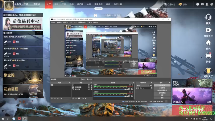Click the remove scene minus button in OBS
Viewport: 215px width, 121px height.
pyautogui.click(x=55, y=98)
